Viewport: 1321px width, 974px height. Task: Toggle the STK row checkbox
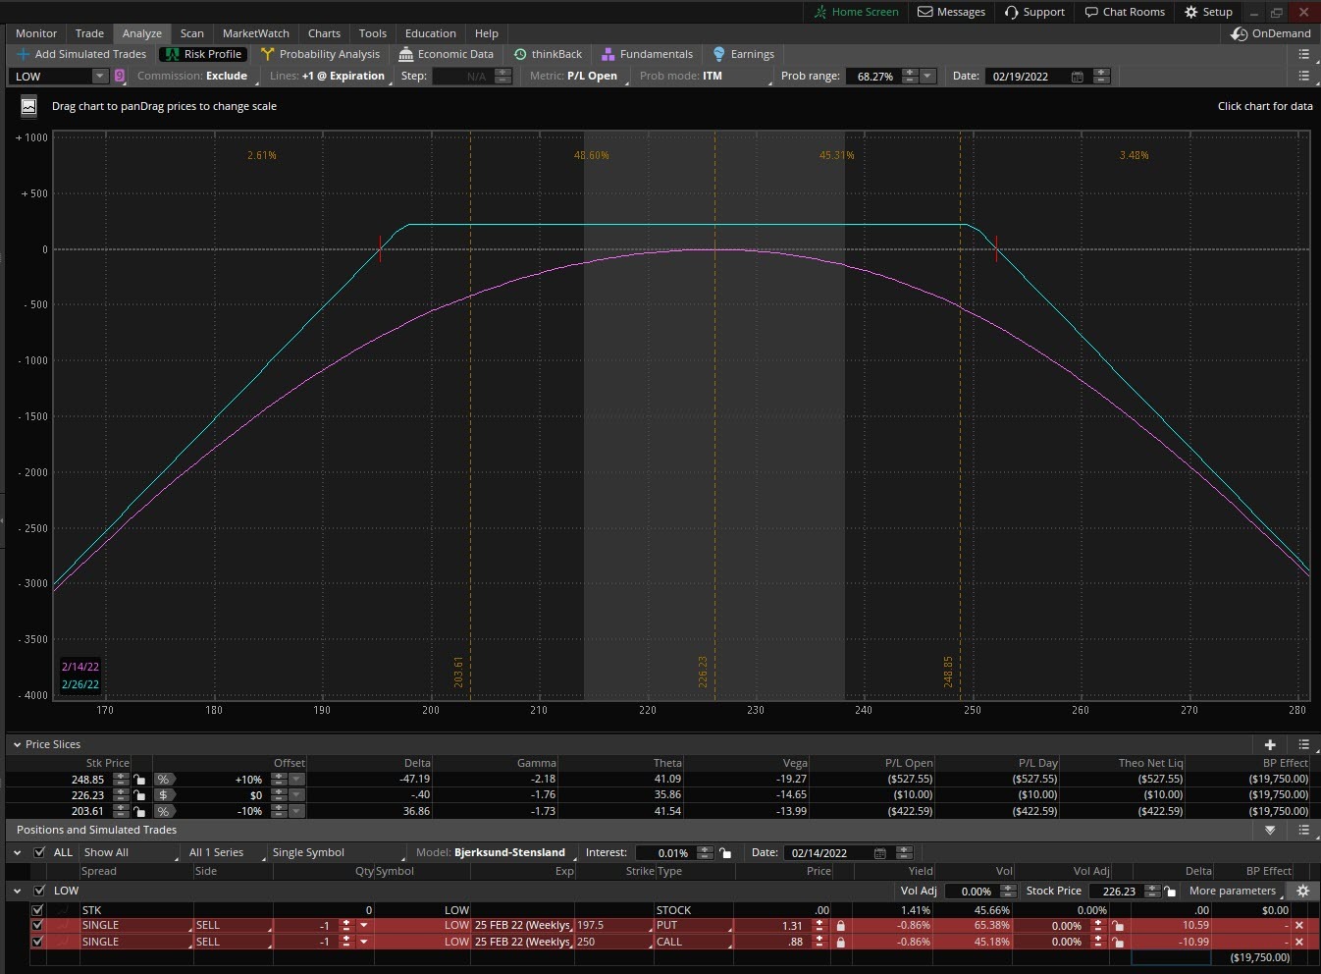click(38, 910)
